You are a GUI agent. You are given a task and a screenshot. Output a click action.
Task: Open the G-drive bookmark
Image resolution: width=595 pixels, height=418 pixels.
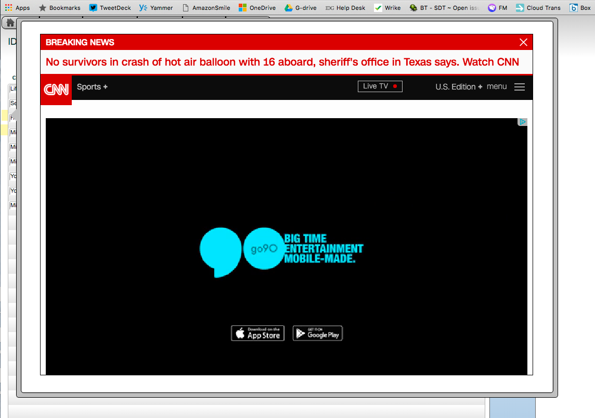click(x=300, y=8)
